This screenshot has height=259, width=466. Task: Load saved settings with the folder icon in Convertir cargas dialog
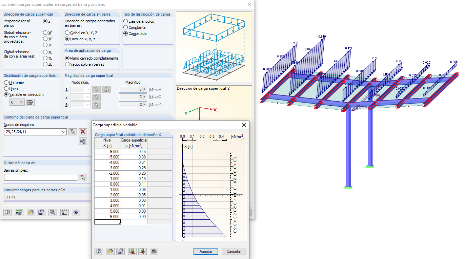click(31, 212)
